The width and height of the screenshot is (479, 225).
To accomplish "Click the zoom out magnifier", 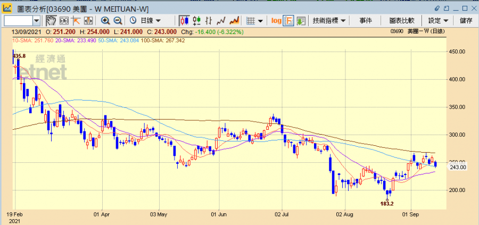I will coord(118,21).
